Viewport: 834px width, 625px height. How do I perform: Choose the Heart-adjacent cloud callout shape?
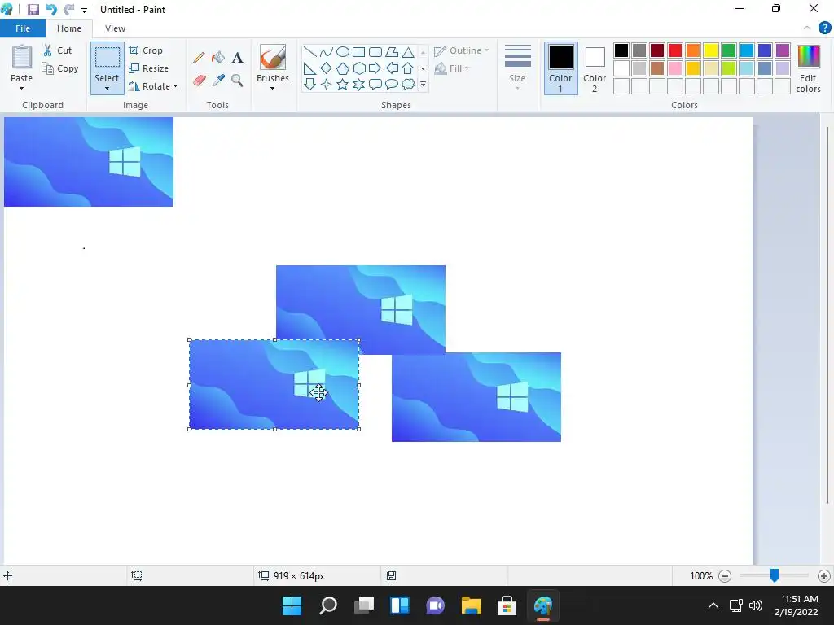click(x=408, y=85)
